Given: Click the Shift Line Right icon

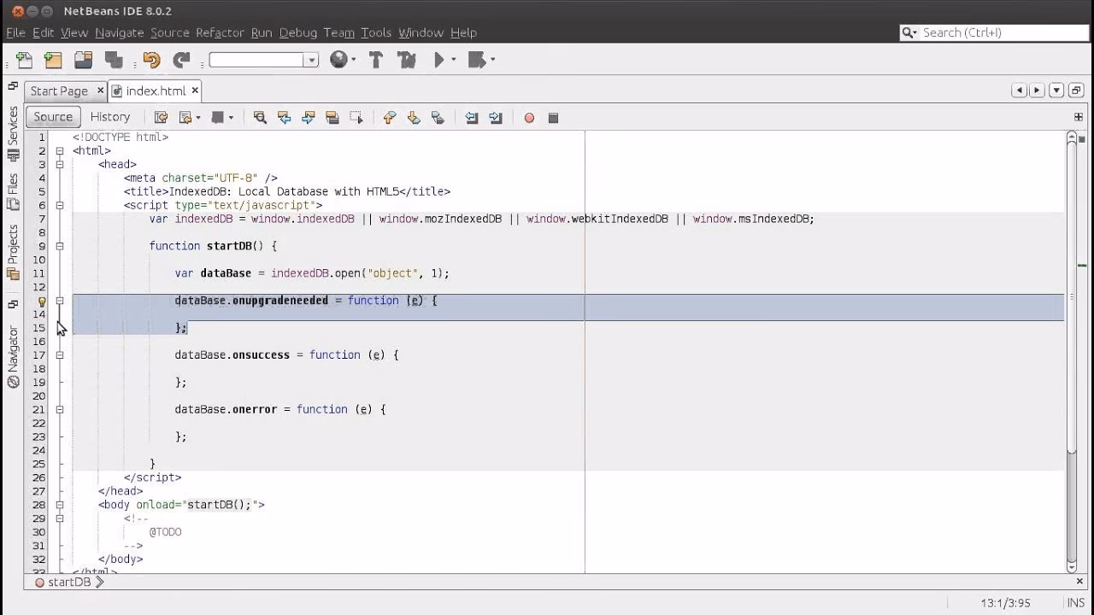Looking at the screenshot, I should (x=496, y=118).
